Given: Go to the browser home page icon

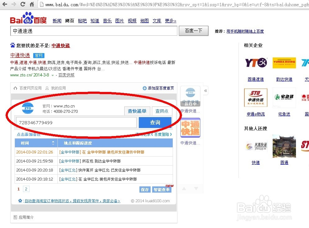Looking at the screenshot, I should pyautogui.click(x=32, y=4).
